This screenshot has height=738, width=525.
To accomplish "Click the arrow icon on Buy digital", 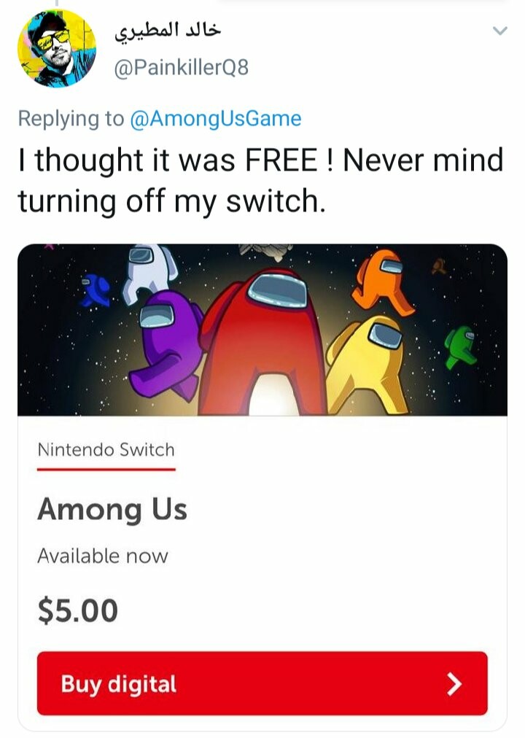I will point(454,683).
